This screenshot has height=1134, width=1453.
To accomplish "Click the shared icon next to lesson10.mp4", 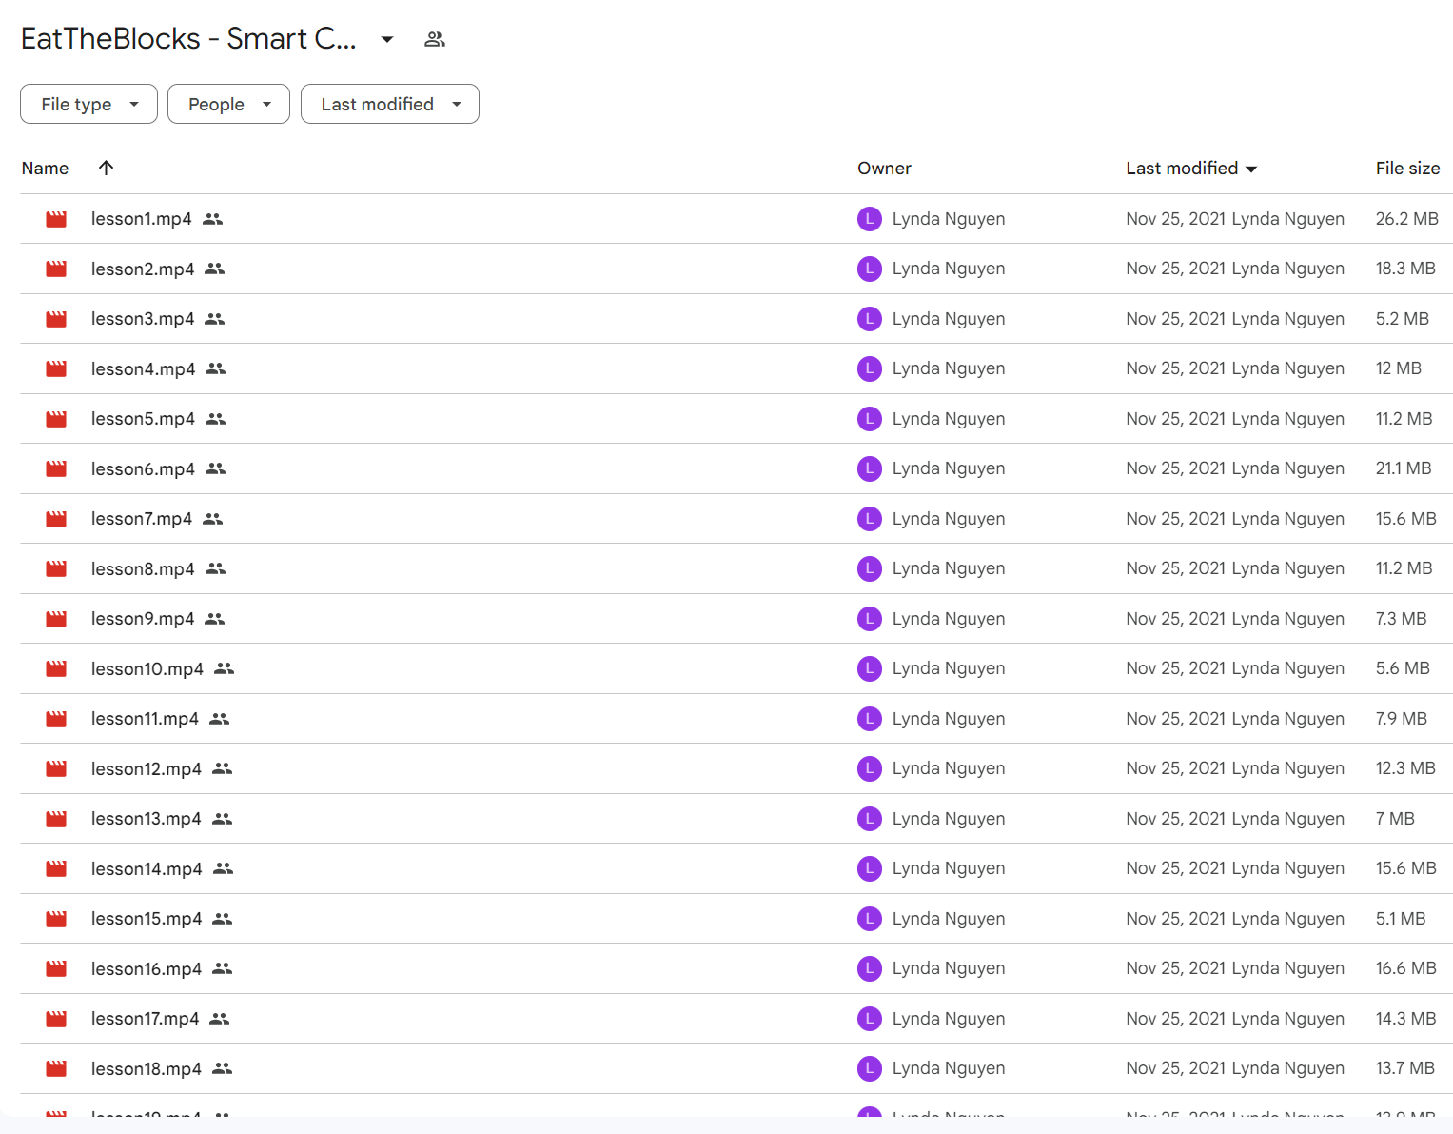I will (225, 669).
